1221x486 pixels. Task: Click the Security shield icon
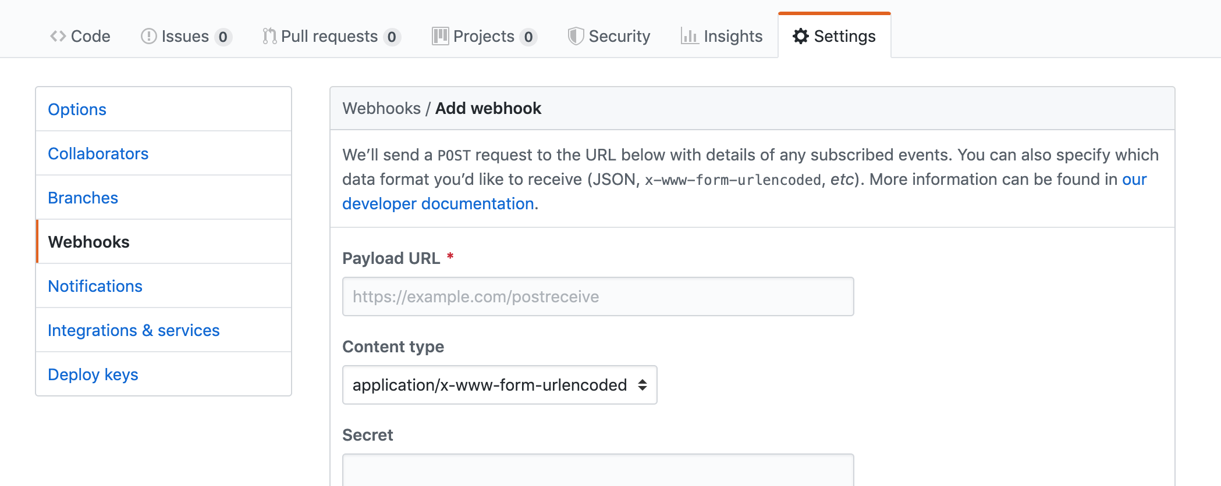click(x=576, y=37)
